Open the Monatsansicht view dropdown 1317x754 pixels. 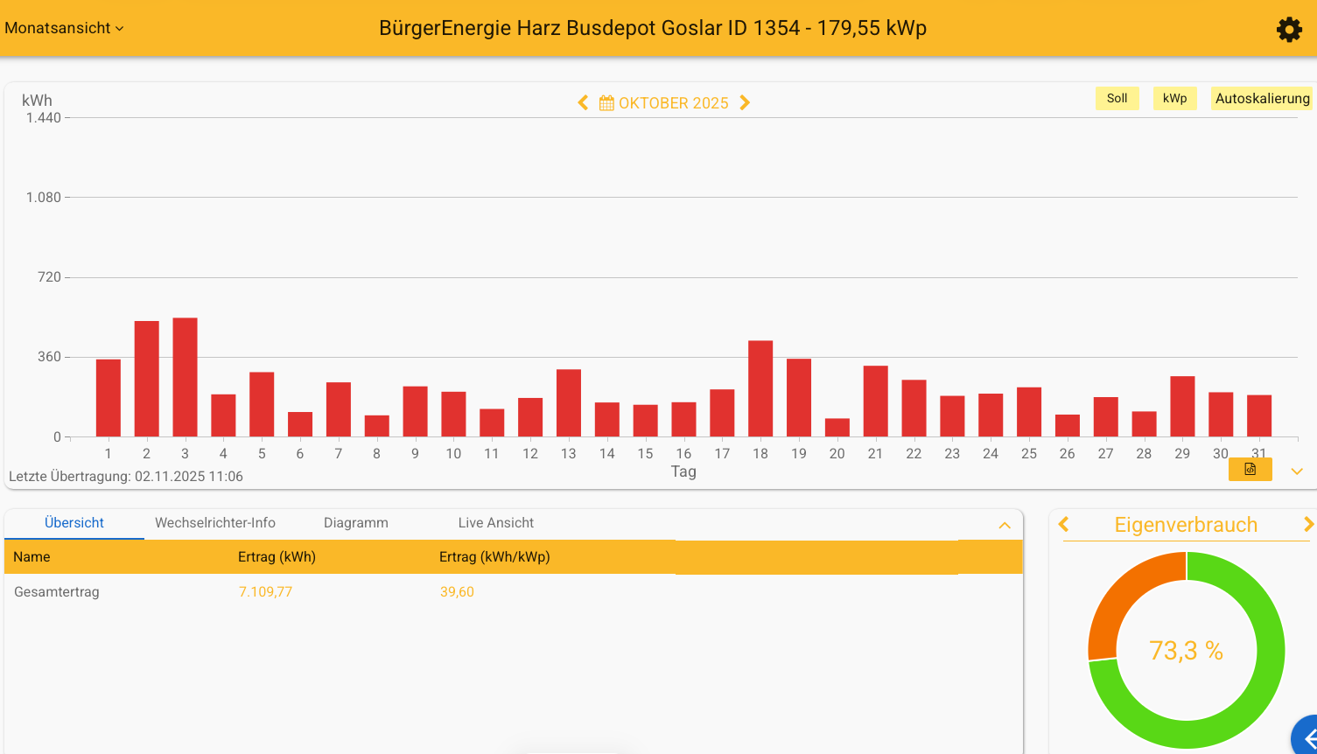[64, 28]
